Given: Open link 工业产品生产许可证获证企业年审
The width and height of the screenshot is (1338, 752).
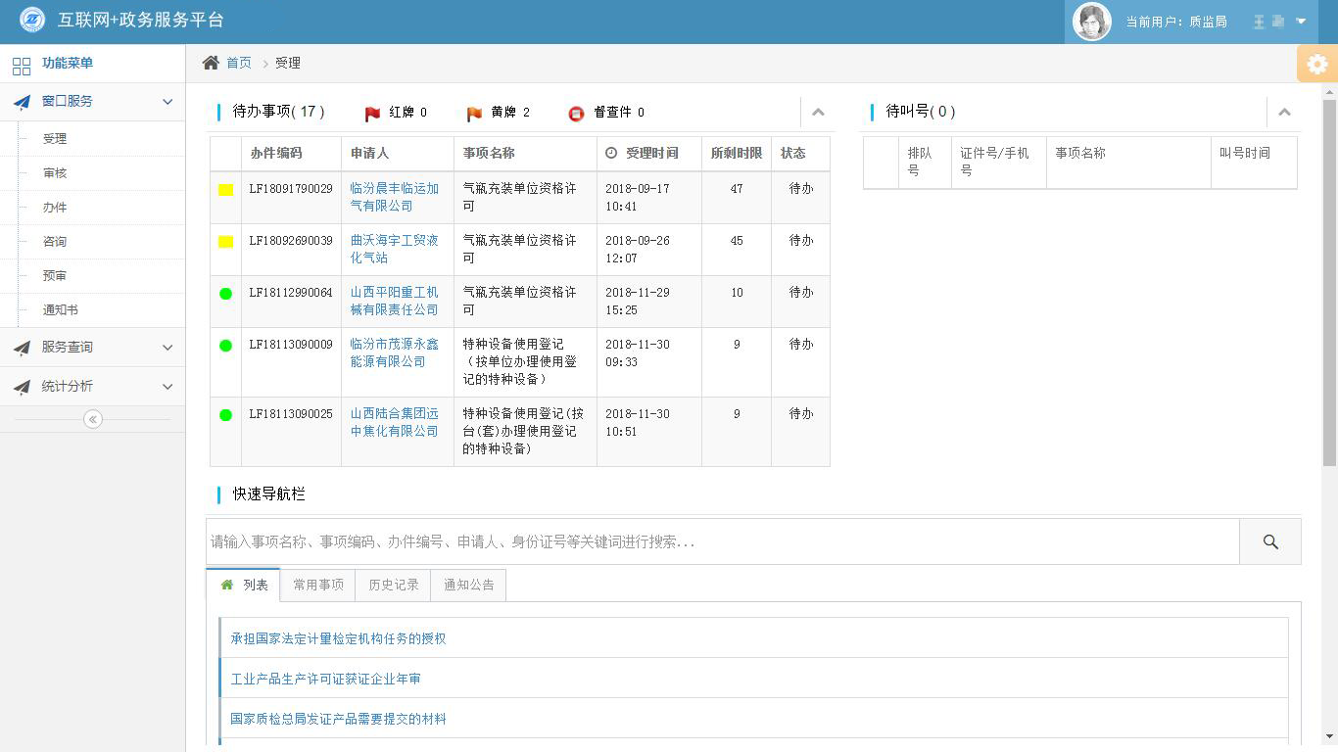Looking at the screenshot, I should click(x=325, y=678).
